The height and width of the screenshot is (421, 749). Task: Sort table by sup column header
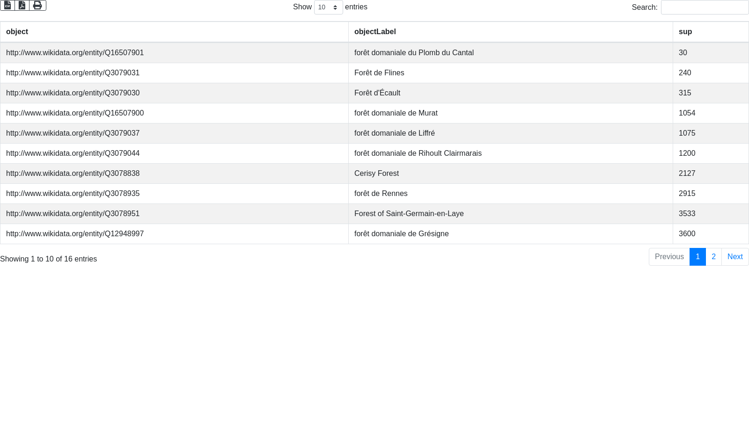685,32
